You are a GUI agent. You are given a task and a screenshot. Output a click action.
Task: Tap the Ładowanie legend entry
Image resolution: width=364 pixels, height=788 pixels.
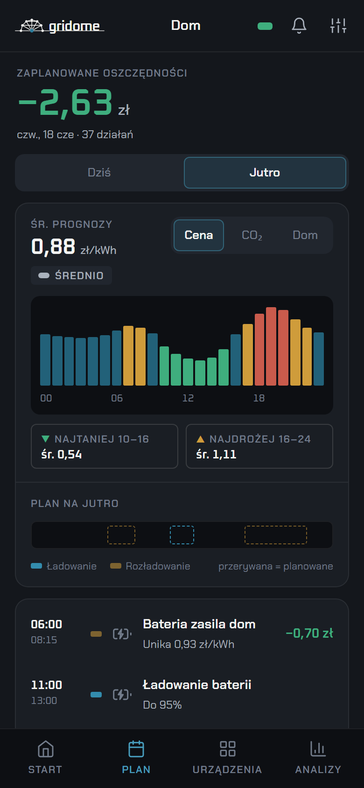coord(64,566)
